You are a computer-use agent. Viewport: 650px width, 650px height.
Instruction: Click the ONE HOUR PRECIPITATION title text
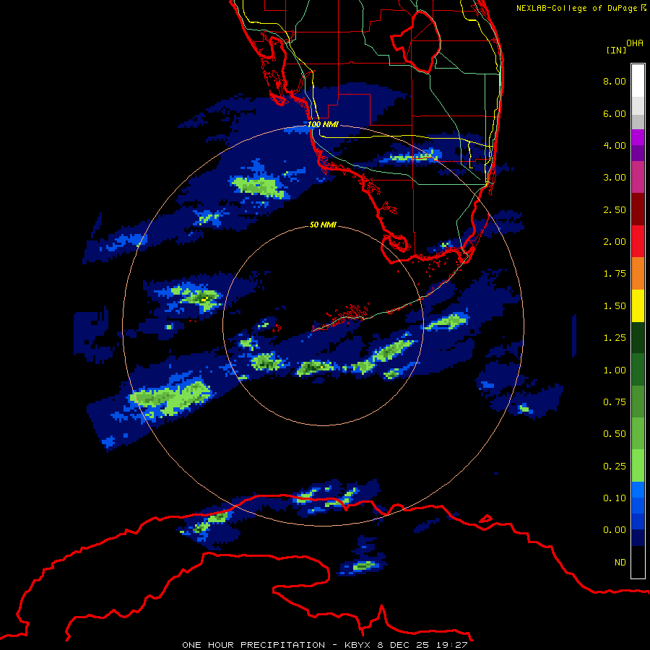pos(253,645)
